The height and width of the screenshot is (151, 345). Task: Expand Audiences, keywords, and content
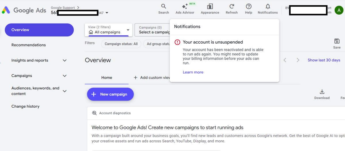pos(65,91)
